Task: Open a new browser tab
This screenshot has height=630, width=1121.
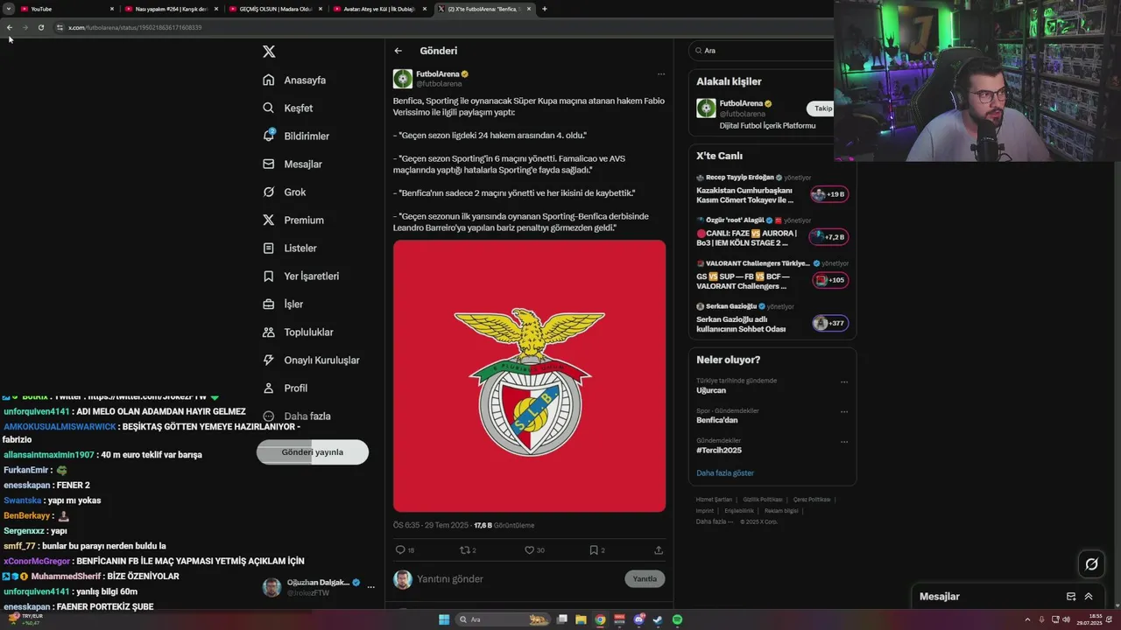Action: click(545, 9)
